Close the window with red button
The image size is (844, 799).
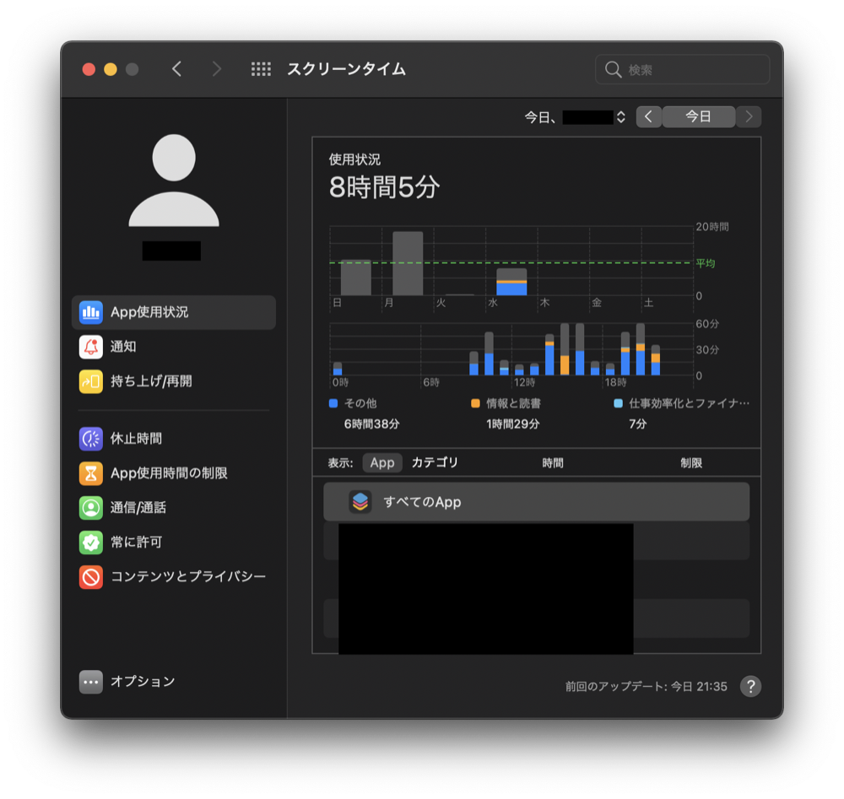click(89, 69)
